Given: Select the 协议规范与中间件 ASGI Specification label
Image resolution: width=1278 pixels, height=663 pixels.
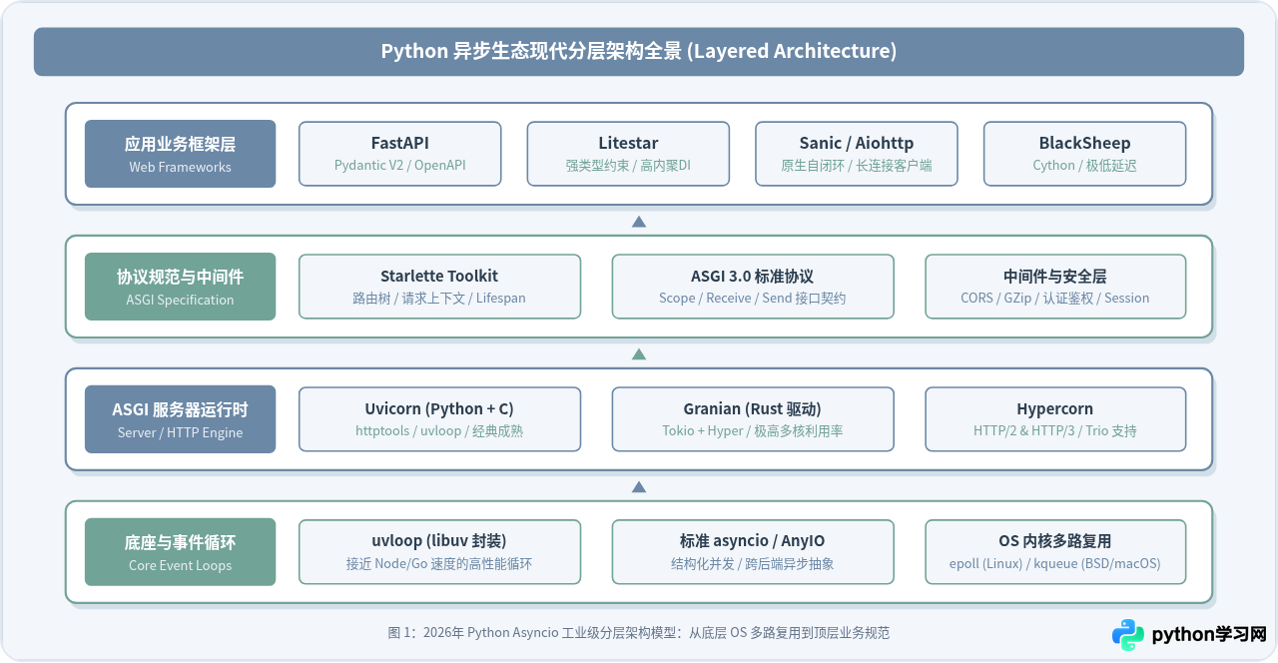Looking at the screenshot, I should (180, 287).
